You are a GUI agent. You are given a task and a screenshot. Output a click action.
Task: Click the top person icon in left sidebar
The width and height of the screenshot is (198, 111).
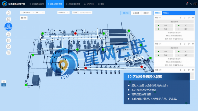coord(8,13)
